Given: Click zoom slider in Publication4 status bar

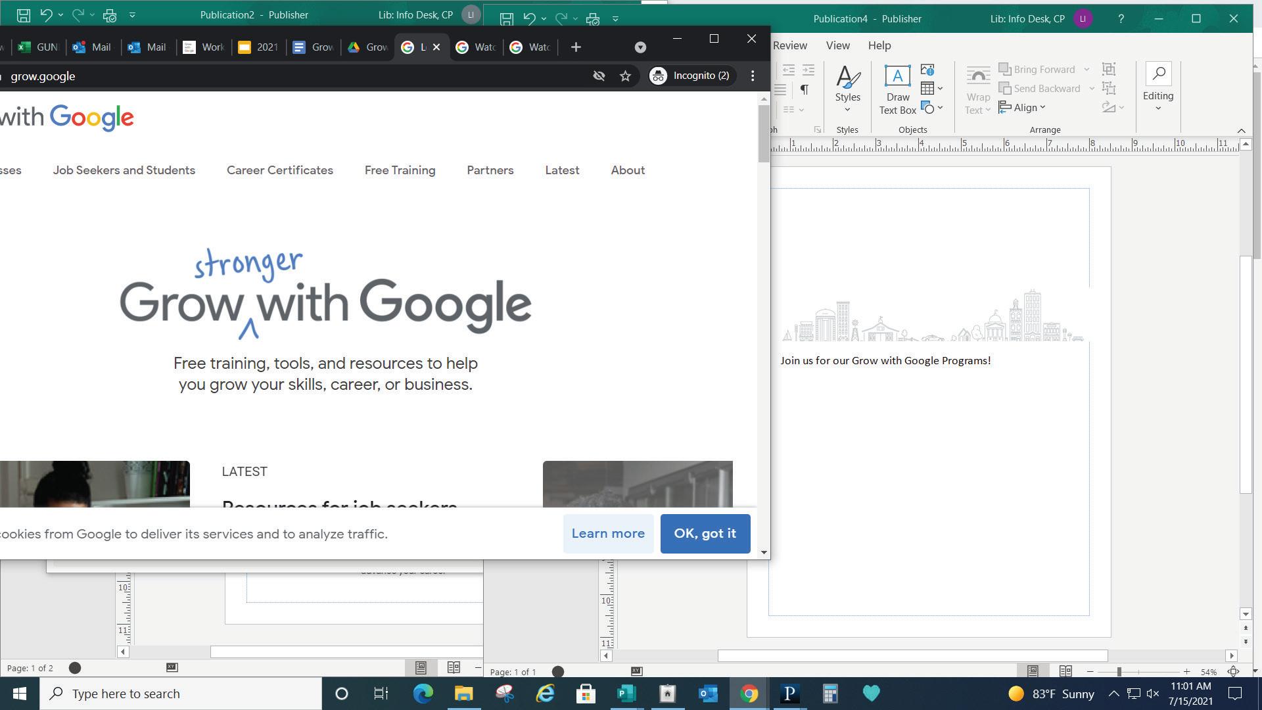Looking at the screenshot, I should click(1119, 671).
